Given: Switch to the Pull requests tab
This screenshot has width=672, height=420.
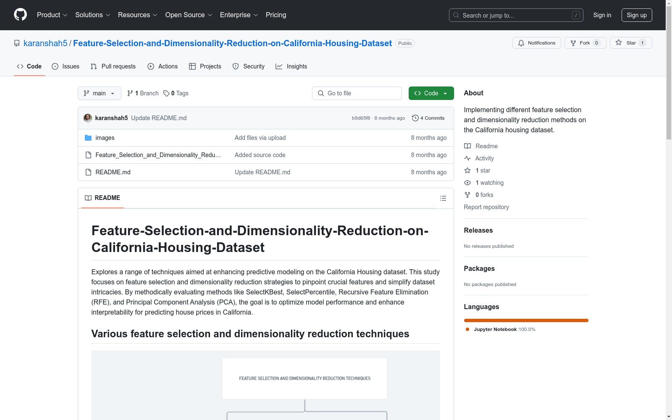Looking at the screenshot, I should (113, 66).
